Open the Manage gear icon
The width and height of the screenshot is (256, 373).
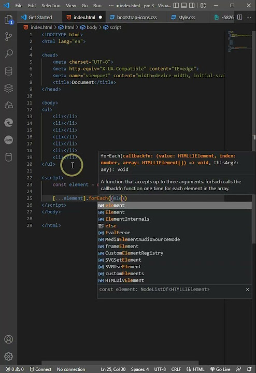pos(9,356)
